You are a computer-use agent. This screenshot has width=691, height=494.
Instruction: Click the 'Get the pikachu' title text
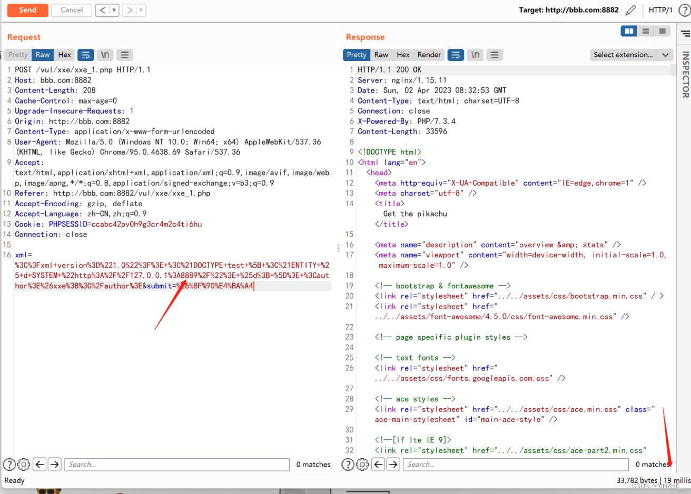coord(415,214)
